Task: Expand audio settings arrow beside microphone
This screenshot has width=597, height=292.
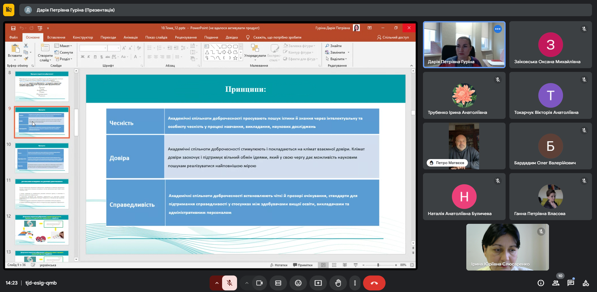Action: 217,283
